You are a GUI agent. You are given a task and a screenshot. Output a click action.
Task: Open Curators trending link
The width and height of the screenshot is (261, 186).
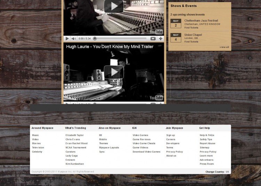tap(70, 152)
